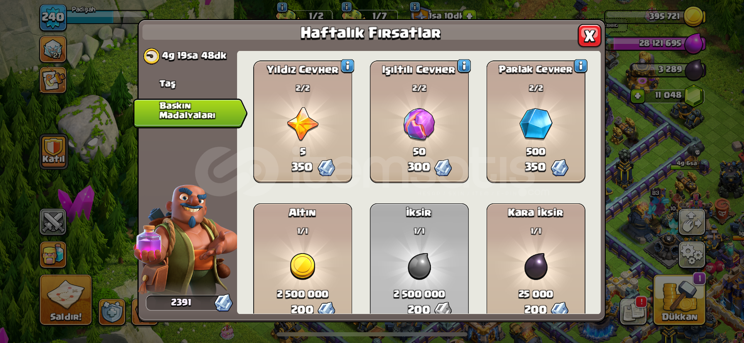This screenshot has height=343, width=744.
Task: Click the 2391 raid medals counter
Action: (x=189, y=303)
